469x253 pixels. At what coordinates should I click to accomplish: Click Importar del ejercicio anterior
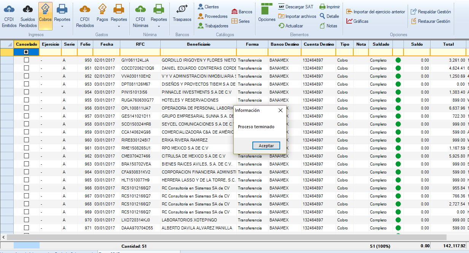375,12
